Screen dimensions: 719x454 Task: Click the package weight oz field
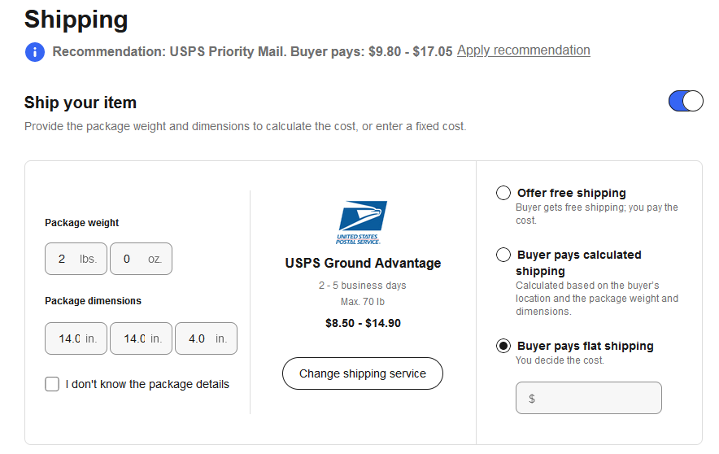tap(142, 259)
